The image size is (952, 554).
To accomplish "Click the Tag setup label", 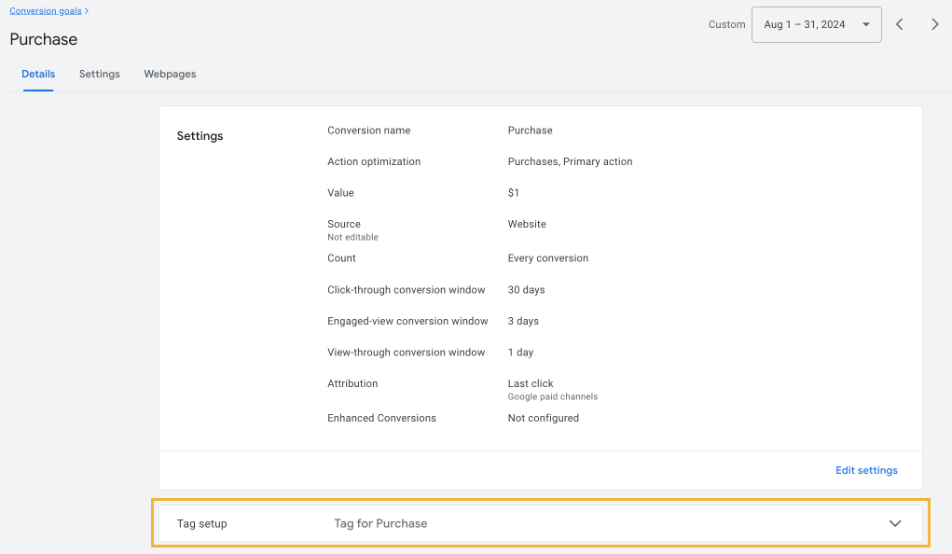I will [x=202, y=523].
